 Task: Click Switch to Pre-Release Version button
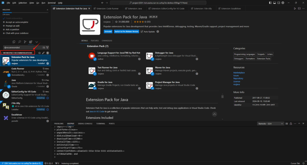(126, 32)
